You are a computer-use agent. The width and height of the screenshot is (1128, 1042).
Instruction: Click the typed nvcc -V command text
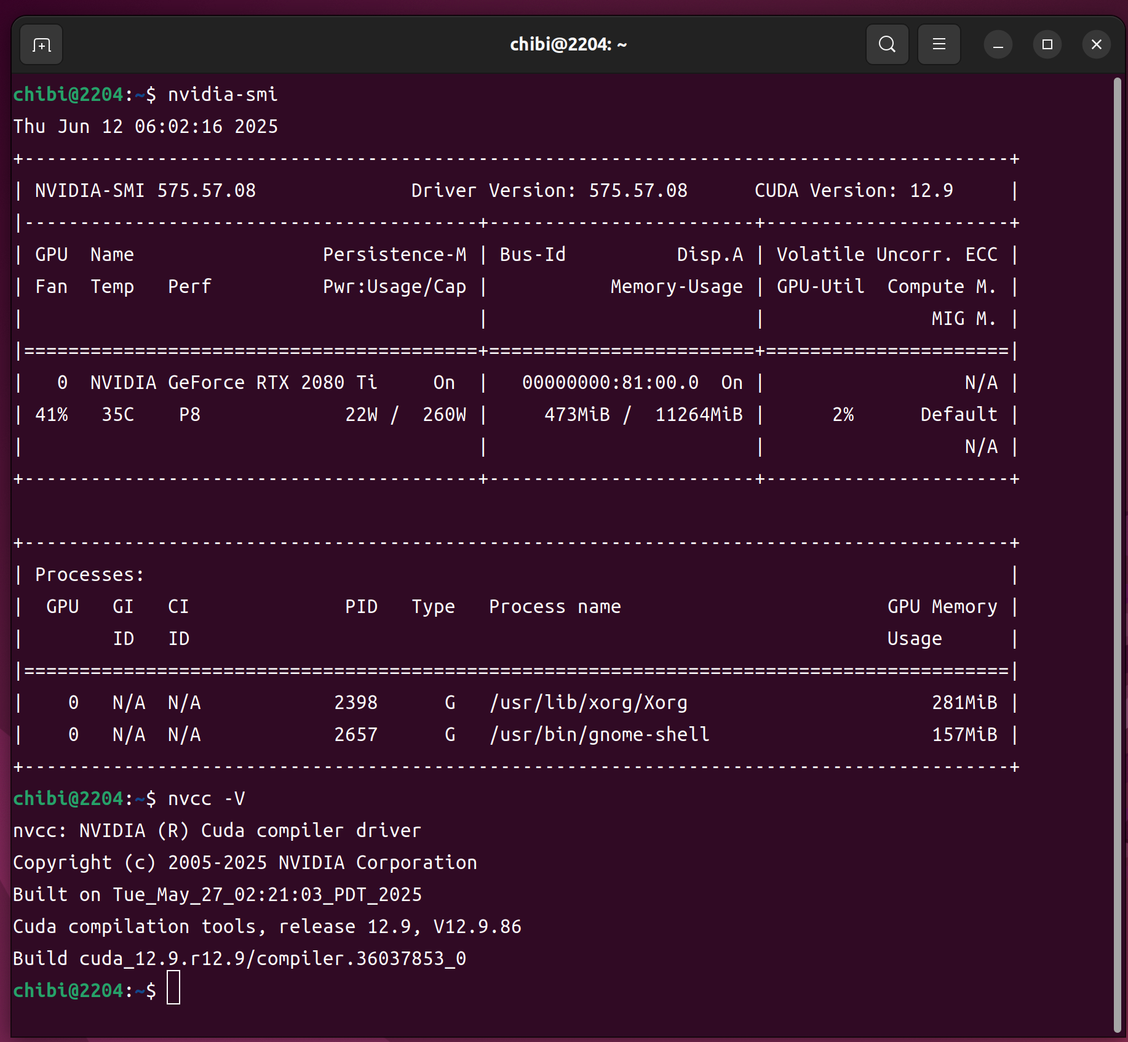[x=206, y=799]
